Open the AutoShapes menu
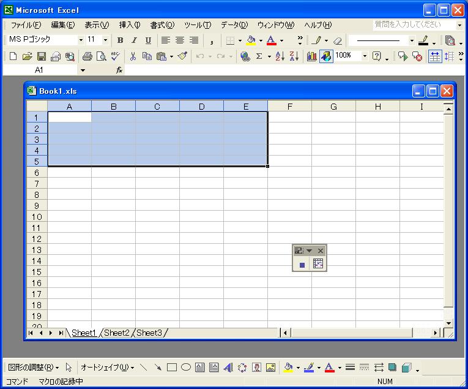The height and width of the screenshot is (389, 468). click(107, 367)
